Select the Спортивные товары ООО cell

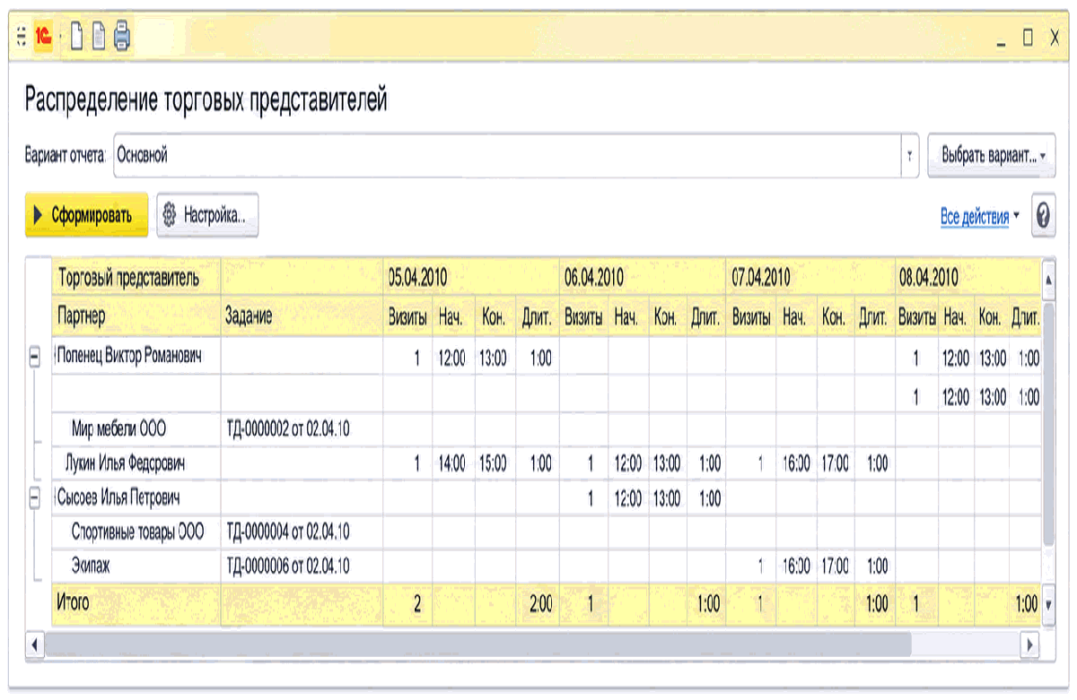tap(138, 531)
